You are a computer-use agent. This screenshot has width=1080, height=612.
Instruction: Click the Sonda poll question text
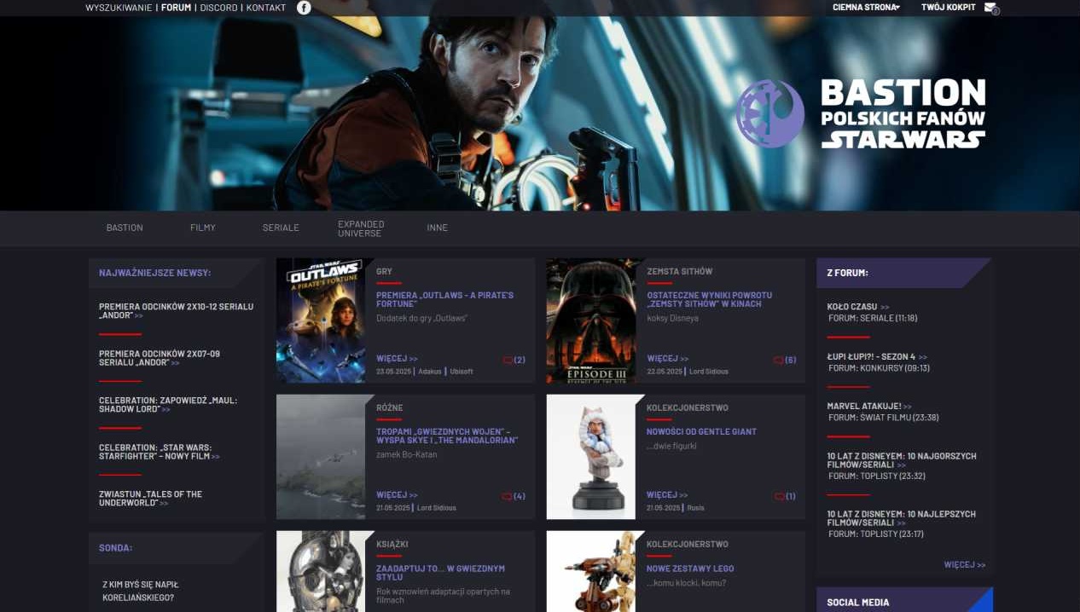141,591
